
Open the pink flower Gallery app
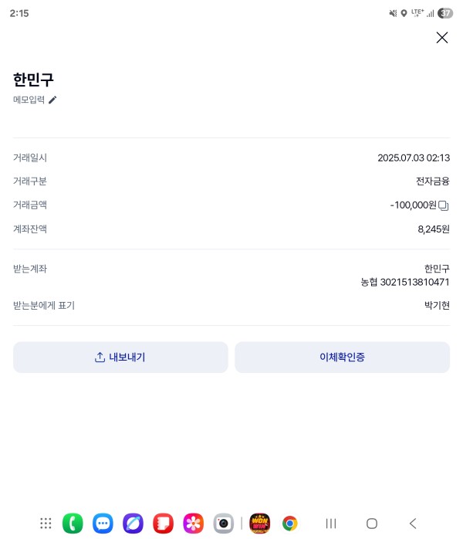194,524
